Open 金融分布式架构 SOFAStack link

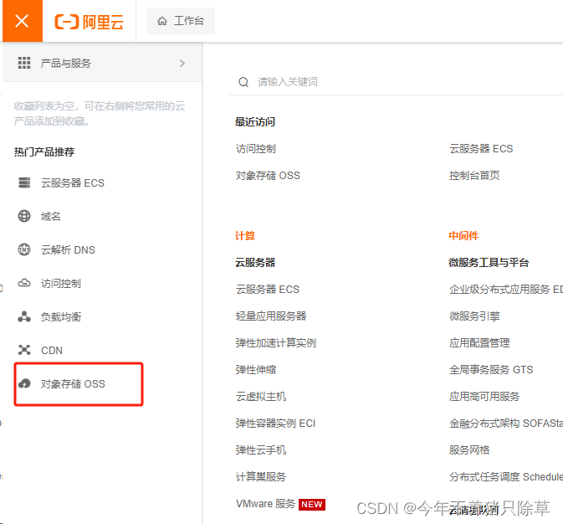pos(506,423)
